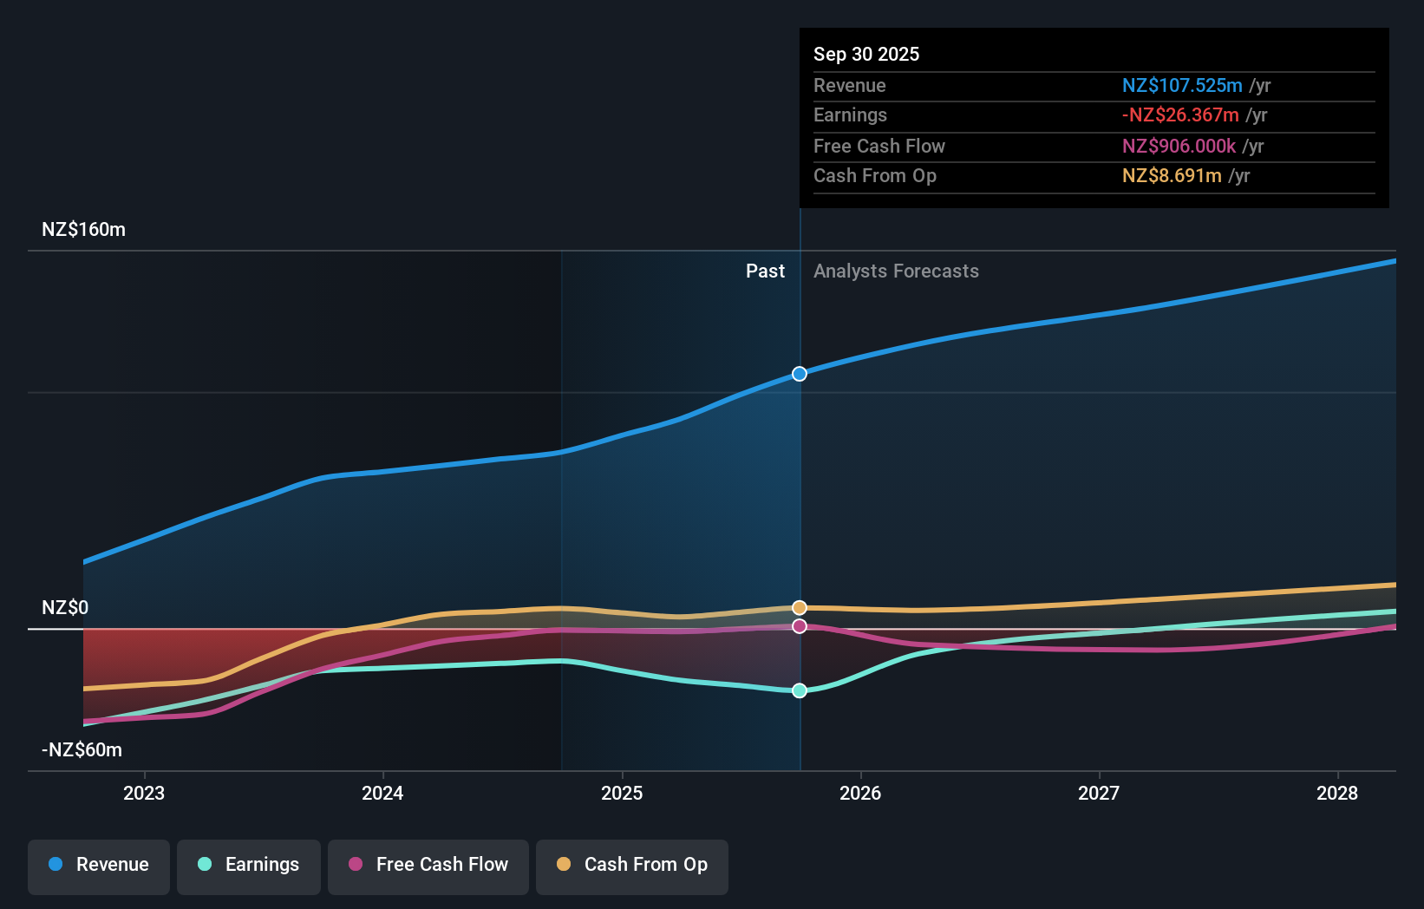The height and width of the screenshot is (909, 1424).
Task: Click the Free Cash Flow marker on the chart
Action: tap(799, 626)
